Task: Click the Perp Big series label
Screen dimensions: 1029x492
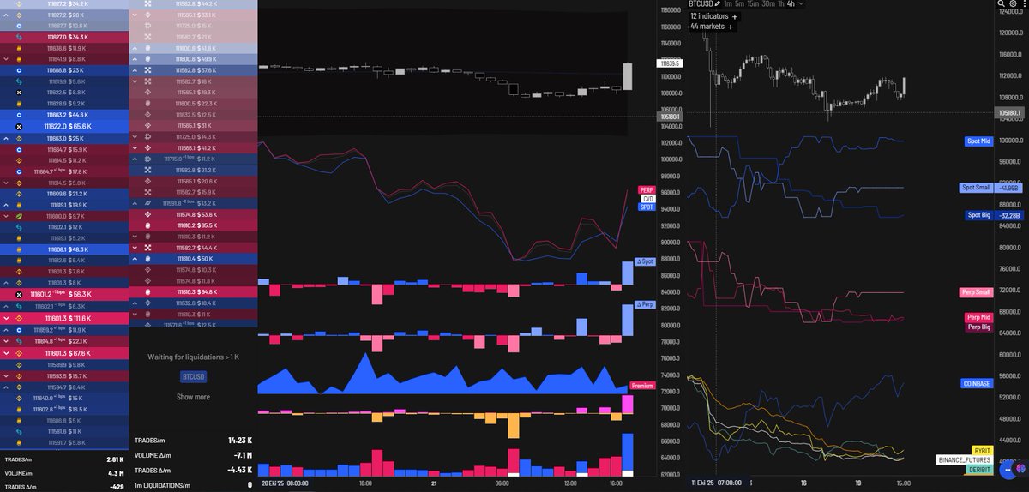Action: click(x=978, y=327)
